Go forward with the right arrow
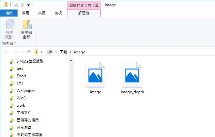This screenshot has width=215, height=137. point(15,52)
